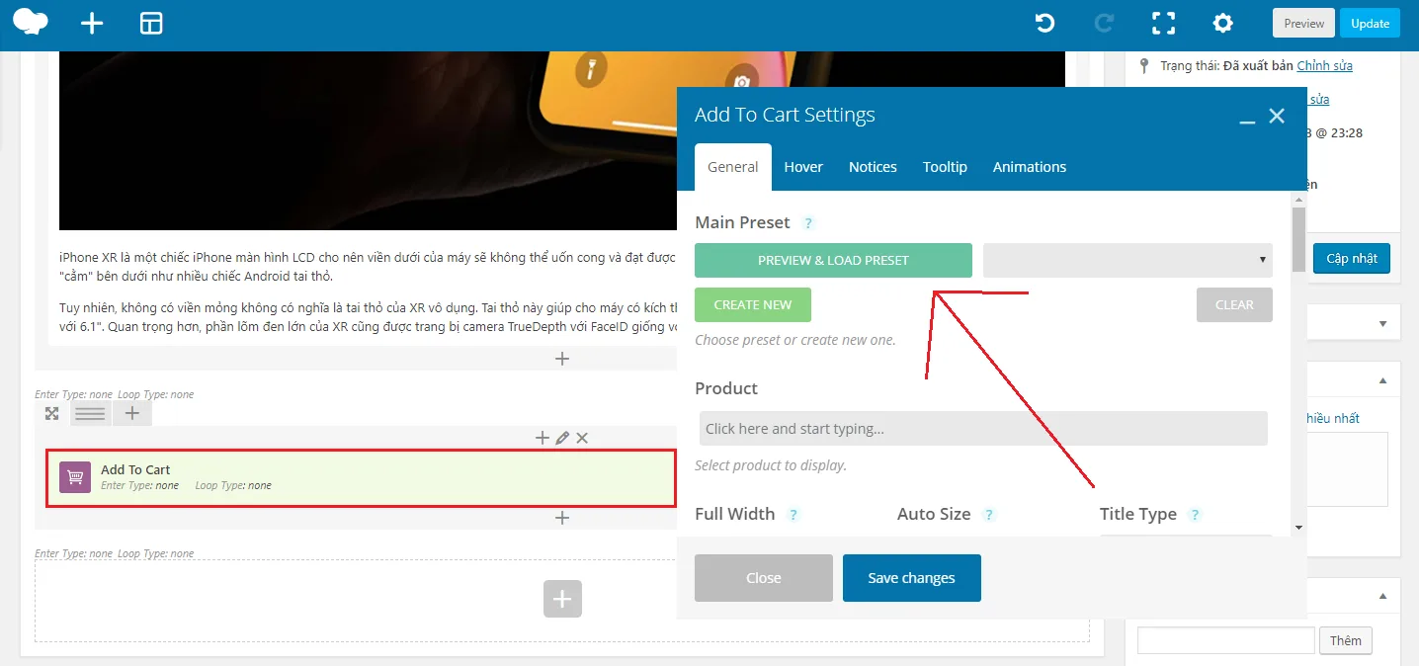Click the WPBakery cloud logo icon
The width and height of the screenshot is (1419, 666).
tap(31, 23)
